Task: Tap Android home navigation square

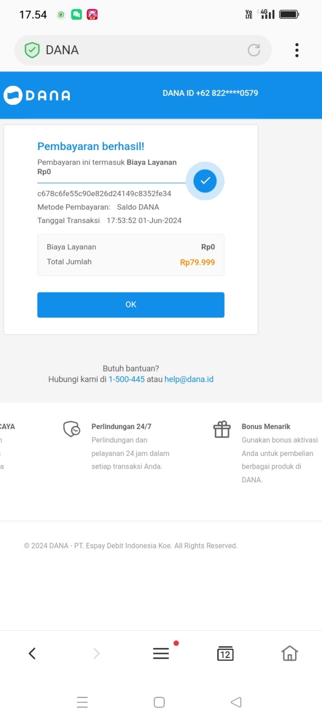Action: (159, 702)
